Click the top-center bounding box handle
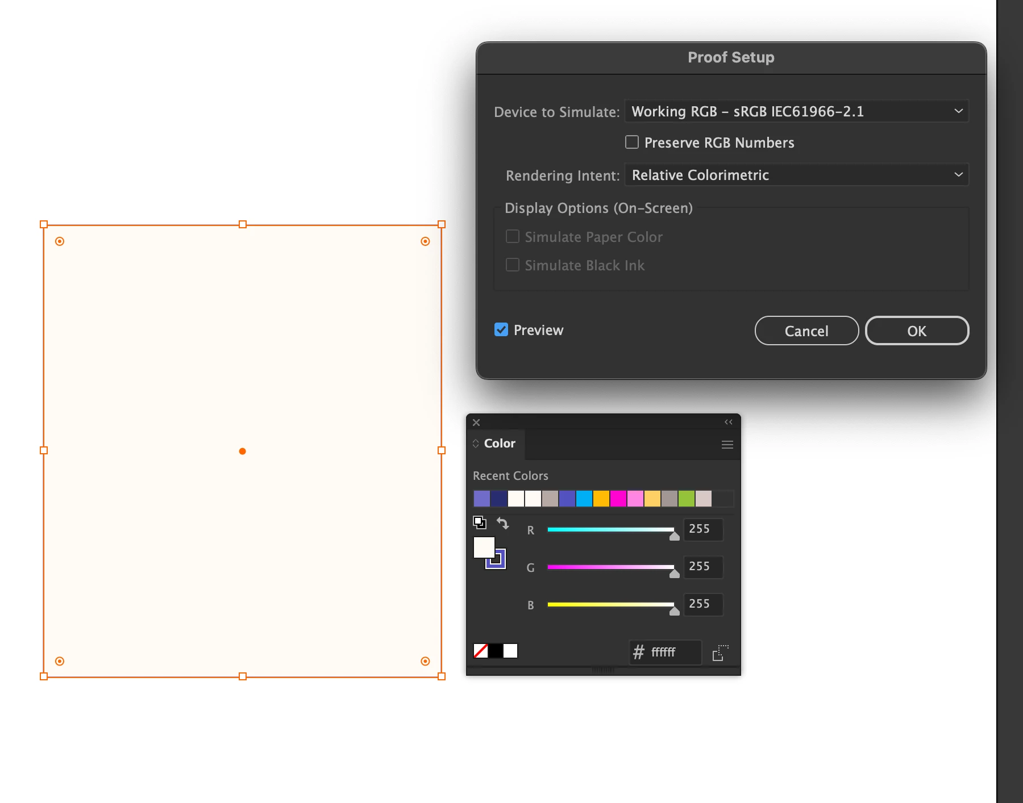The image size is (1023, 803). click(243, 224)
